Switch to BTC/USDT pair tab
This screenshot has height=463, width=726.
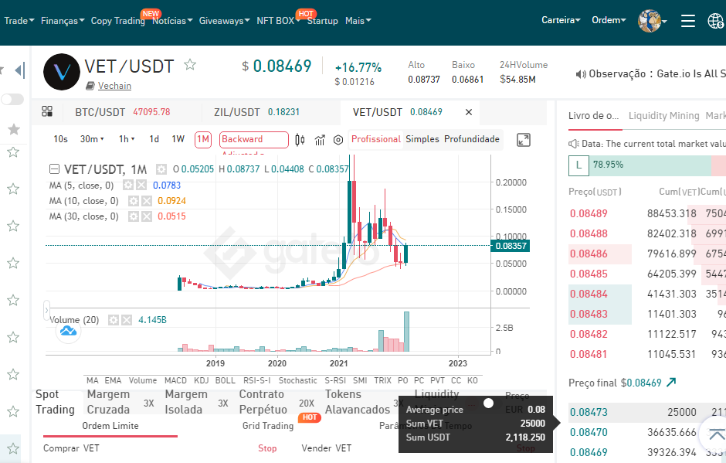(123, 112)
